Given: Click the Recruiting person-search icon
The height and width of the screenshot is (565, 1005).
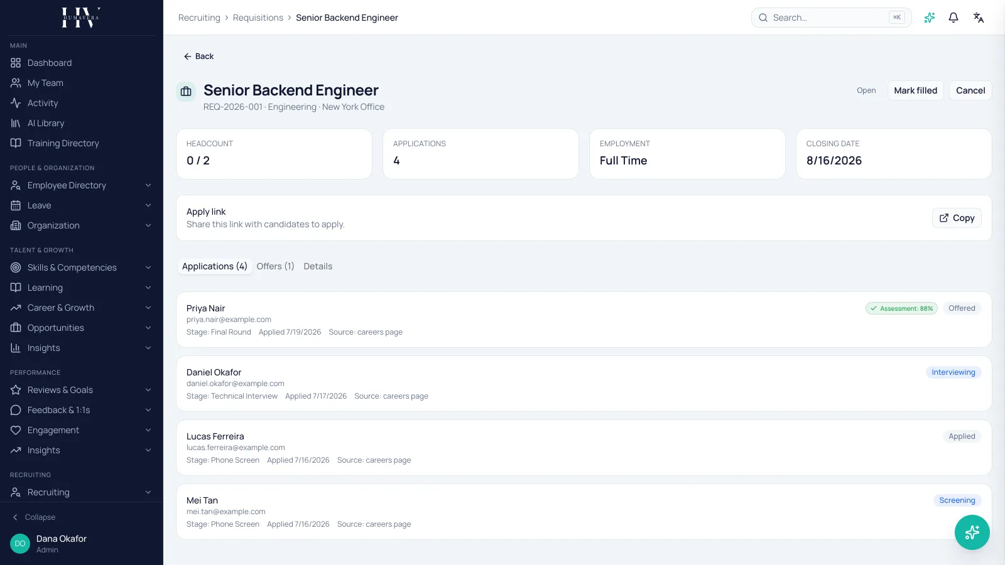Looking at the screenshot, I should tap(16, 492).
